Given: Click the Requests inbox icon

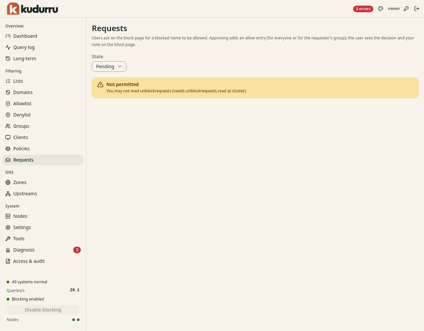Looking at the screenshot, I should (x=8, y=160).
